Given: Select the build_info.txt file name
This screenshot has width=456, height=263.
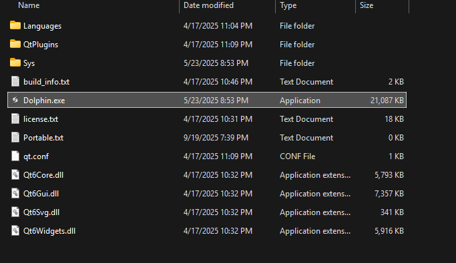Looking at the screenshot, I should pyautogui.click(x=47, y=82).
